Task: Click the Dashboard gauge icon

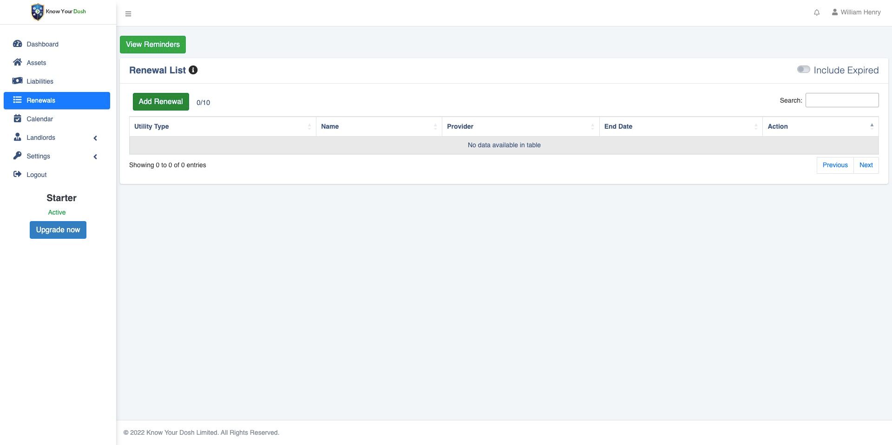Action: click(18, 44)
